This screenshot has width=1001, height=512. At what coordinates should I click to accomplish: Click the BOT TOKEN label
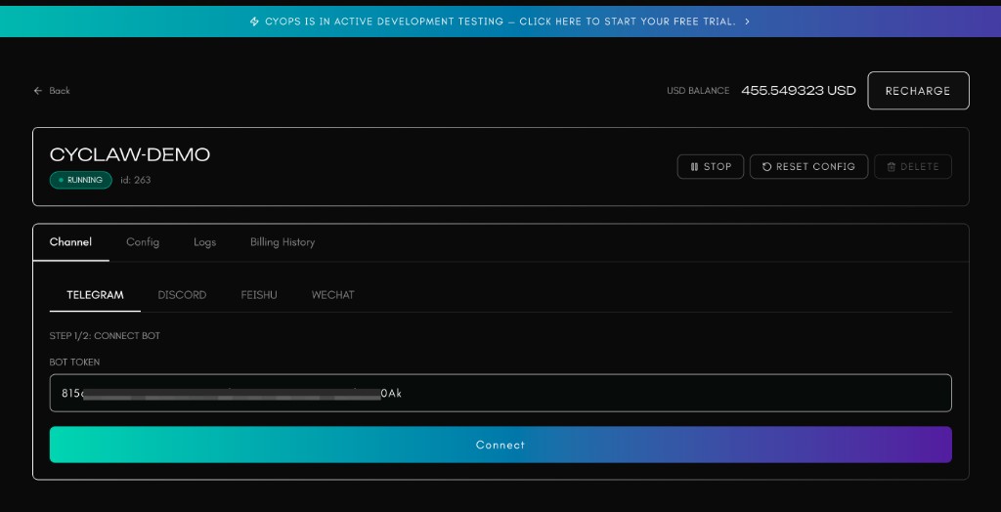tap(74, 362)
